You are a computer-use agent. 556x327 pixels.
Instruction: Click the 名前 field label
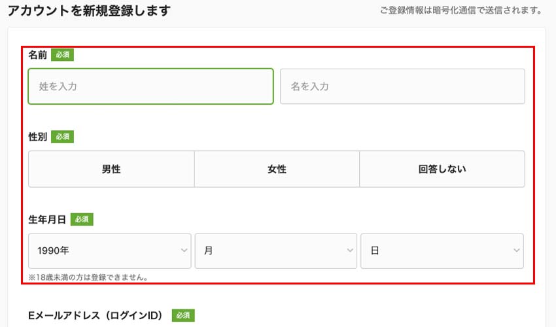(x=37, y=55)
